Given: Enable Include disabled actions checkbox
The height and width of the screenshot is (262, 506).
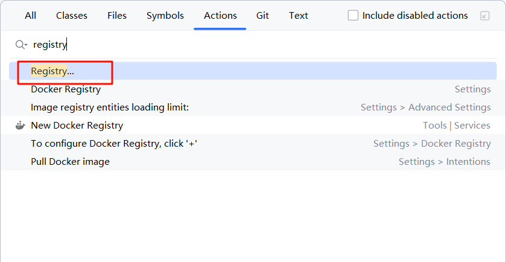Looking at the screenshot, I should coord(353,16).
